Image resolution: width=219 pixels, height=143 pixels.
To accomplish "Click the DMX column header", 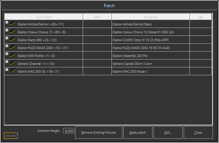I will coord(97,17).
